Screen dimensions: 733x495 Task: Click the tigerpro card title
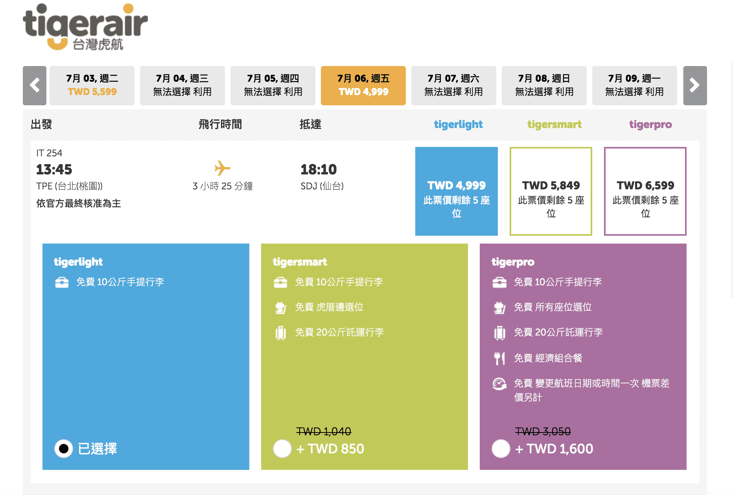(513, 262)
